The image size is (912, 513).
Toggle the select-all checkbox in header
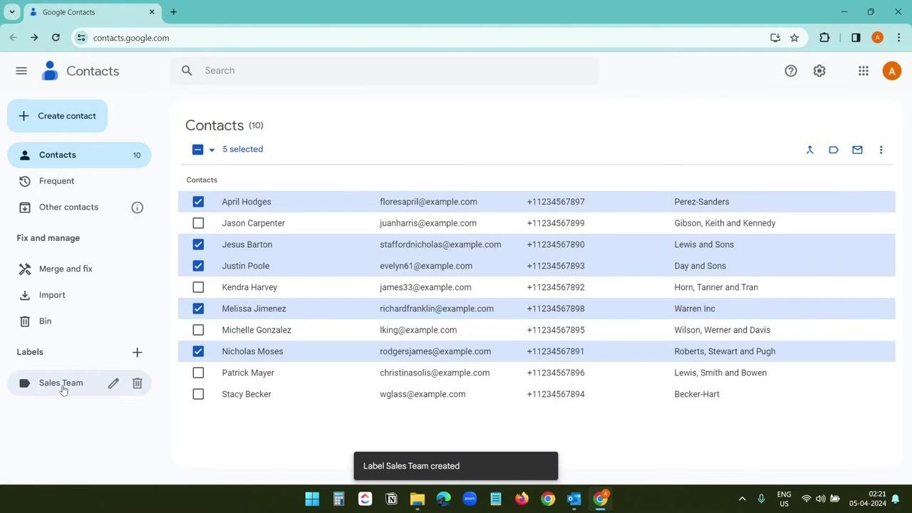tap(198, 150)
